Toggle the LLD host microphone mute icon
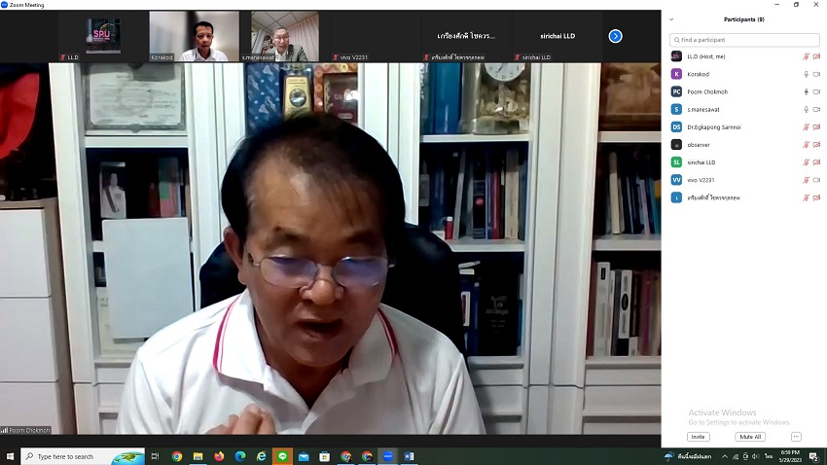827x465 pixels. pos(806,56)
